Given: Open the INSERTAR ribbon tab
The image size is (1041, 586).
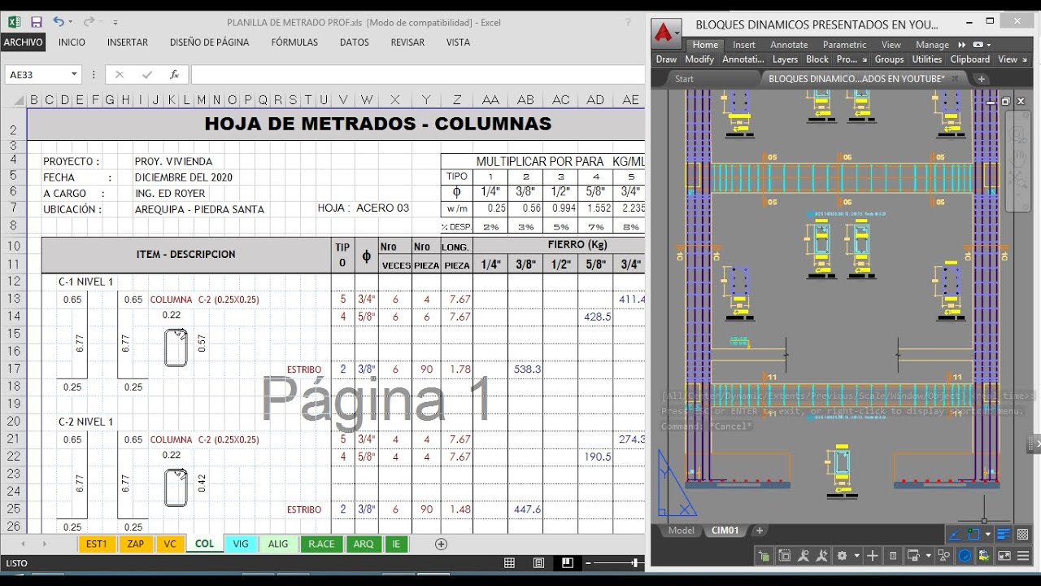Looking at the screenshot, I should [x=128, y=42].
